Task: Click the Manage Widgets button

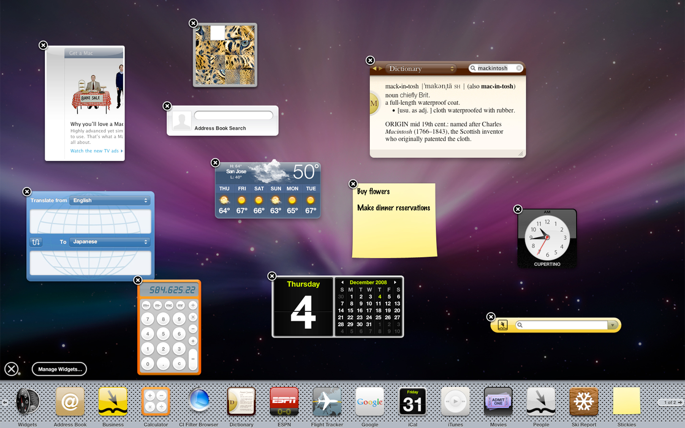Action: [x=59, y=369]
